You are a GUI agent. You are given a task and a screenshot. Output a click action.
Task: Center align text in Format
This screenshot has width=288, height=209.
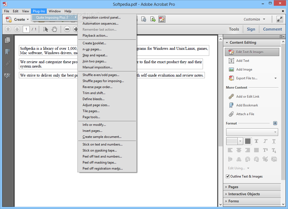coord(239,150)
